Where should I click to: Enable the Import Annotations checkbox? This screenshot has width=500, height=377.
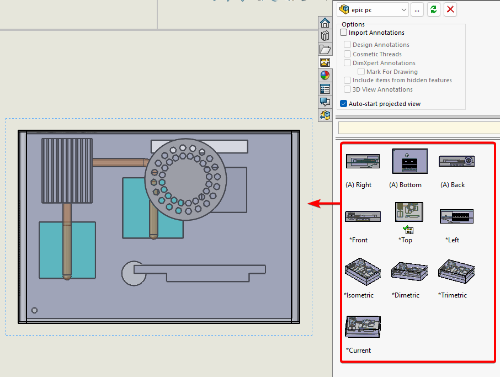tap(343, 32)
